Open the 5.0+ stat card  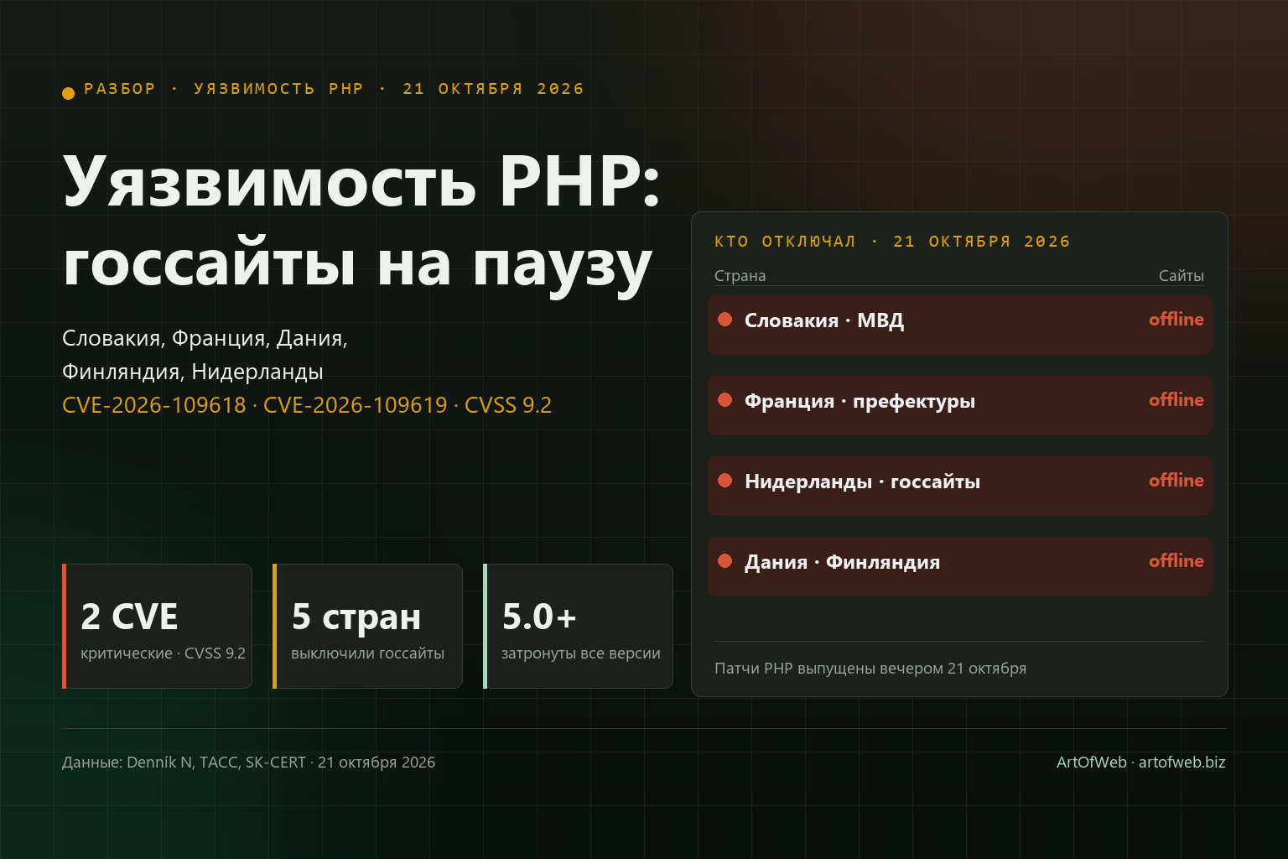pos(579,626)
